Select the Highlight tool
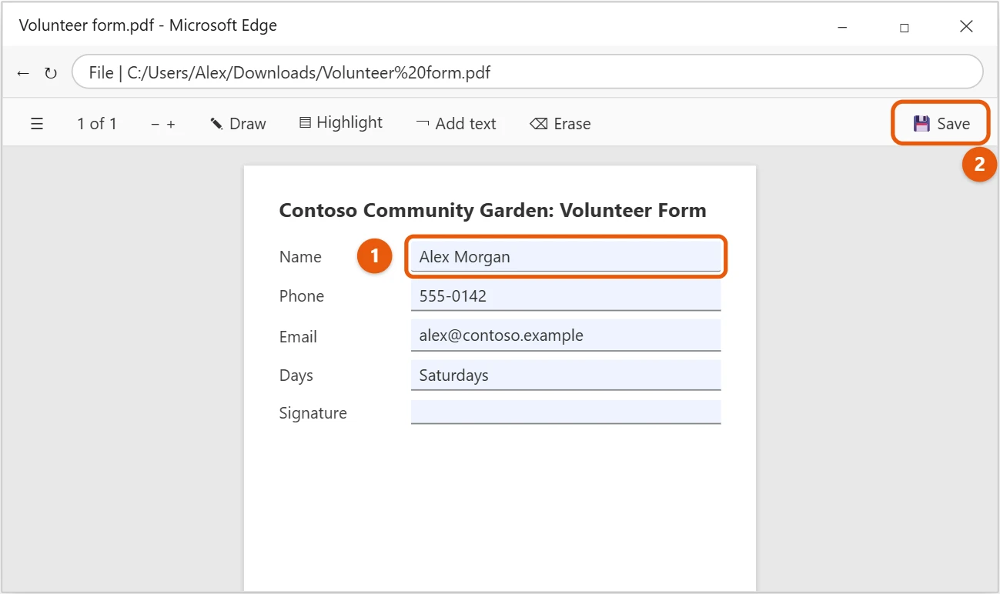The width and height of the screenshot is (1000, 594). (341, 123)
